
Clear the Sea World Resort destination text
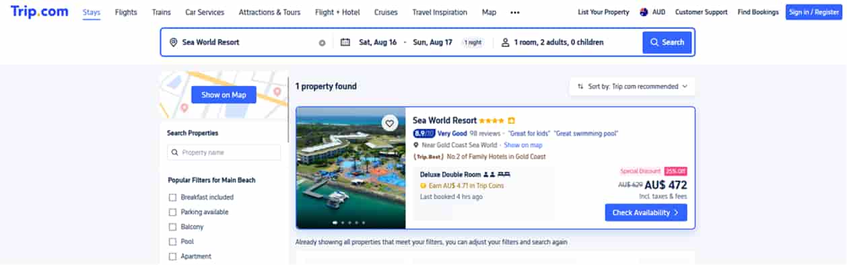[x=322, y=42]
